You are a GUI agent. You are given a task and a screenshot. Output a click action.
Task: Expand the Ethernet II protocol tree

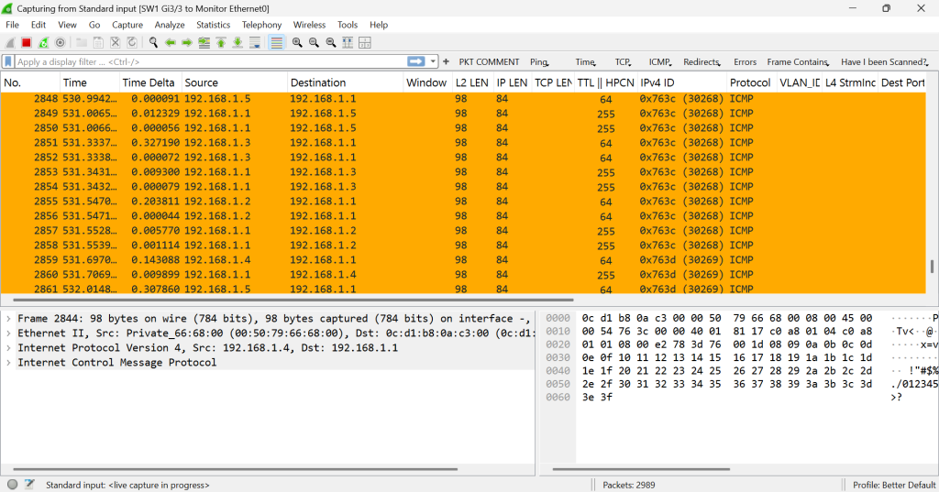[8, 333]
